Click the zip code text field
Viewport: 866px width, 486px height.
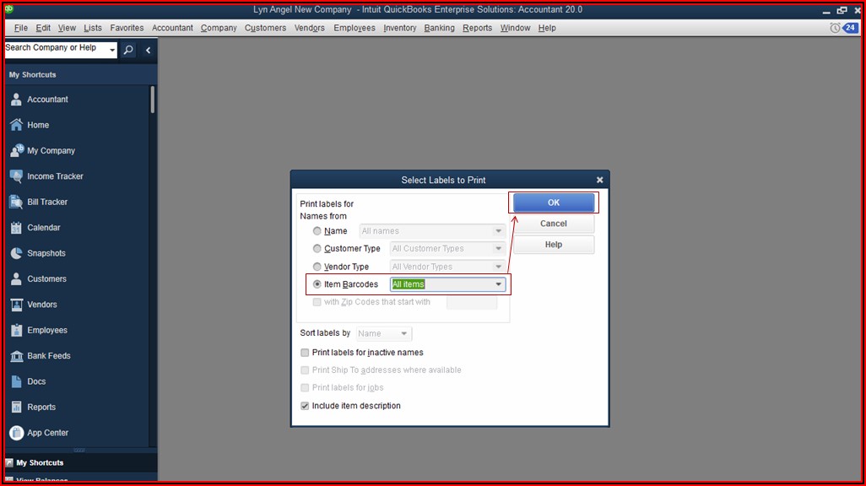472,302
